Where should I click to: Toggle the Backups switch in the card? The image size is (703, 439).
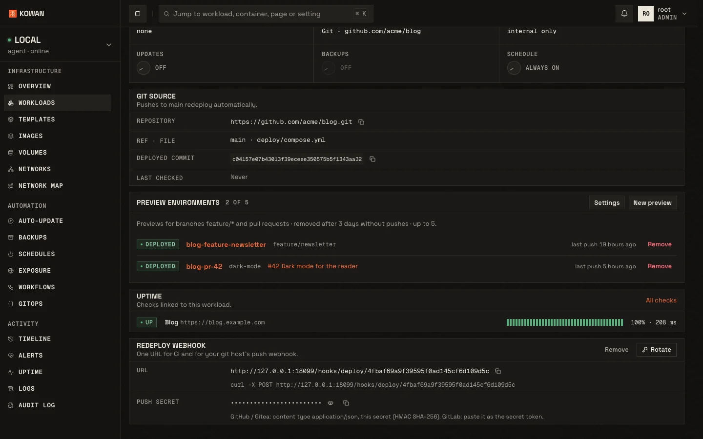point(329,68)
